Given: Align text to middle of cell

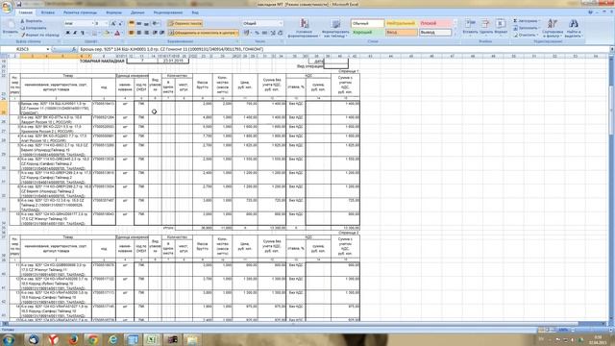Looking at the screenshot, I should coord(138,23).
